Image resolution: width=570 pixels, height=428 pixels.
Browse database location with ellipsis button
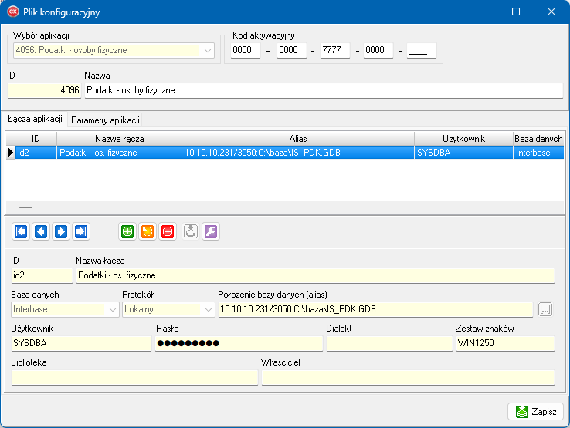[546, 309]
